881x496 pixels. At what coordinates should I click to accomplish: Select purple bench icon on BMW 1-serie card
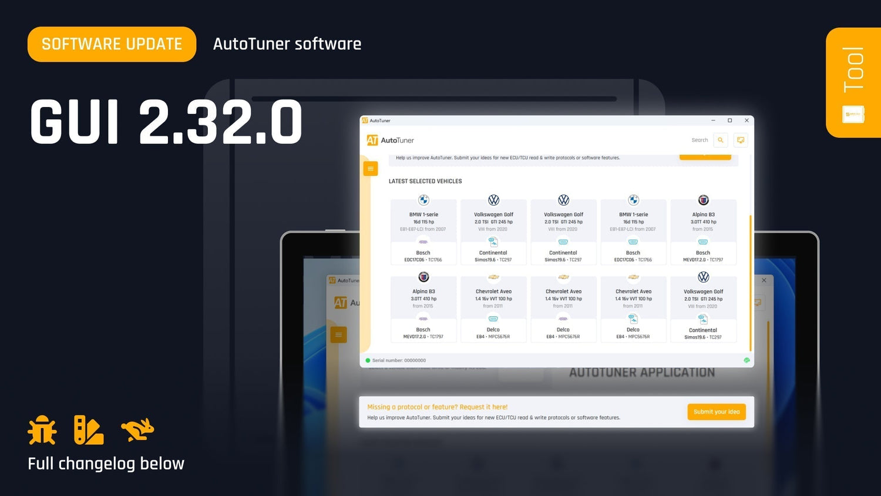click(x=423, y=242)
